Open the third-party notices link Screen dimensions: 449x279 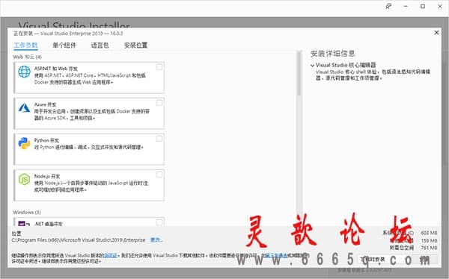[x=275, y=255]
